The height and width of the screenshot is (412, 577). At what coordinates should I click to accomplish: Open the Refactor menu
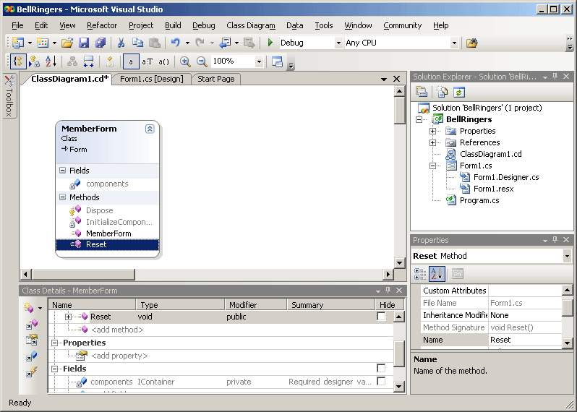tap(102, 25)
